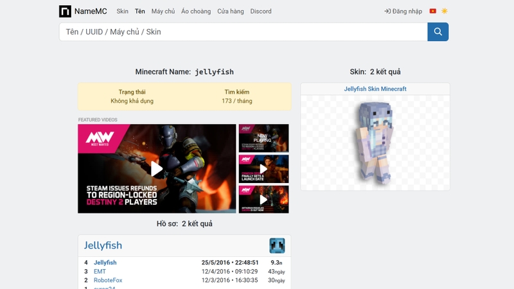Viewport: 514px width, 289px height.
Task: Play the main Destiny 2 featured video
Action: (157, 169)
